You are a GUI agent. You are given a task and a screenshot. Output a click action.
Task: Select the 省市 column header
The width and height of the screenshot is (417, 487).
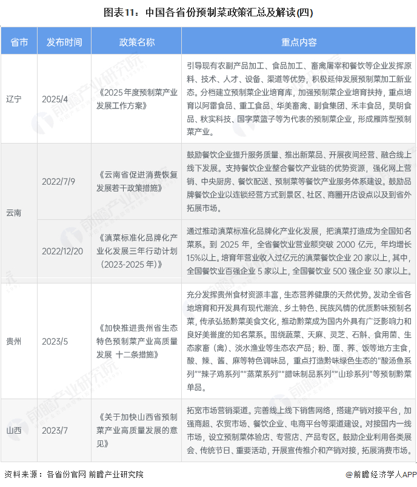(x=19, y=42)
